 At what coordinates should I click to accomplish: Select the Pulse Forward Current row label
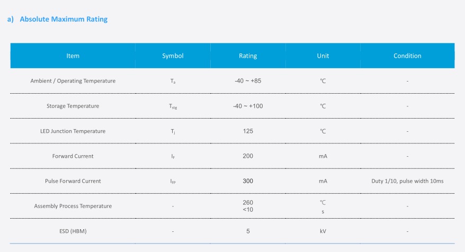(73, 181)
